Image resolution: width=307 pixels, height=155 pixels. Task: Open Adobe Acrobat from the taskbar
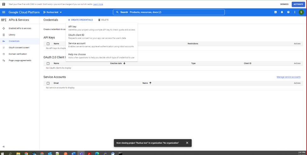coord(89,154)
